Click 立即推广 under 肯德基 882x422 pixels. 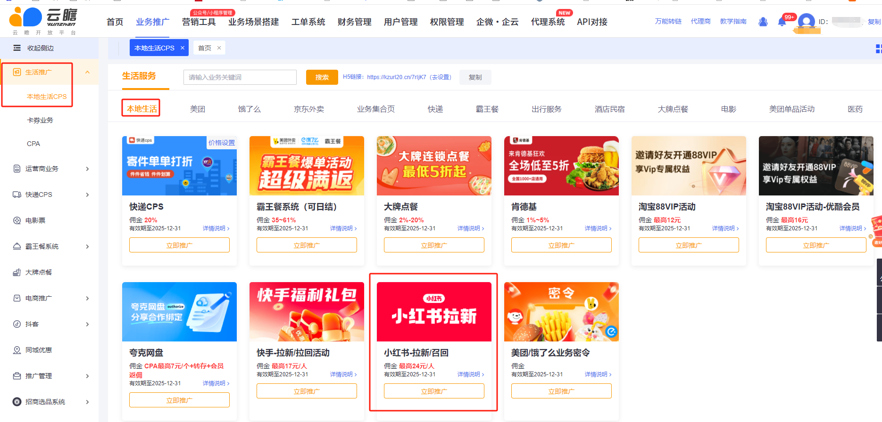[561, 245]
